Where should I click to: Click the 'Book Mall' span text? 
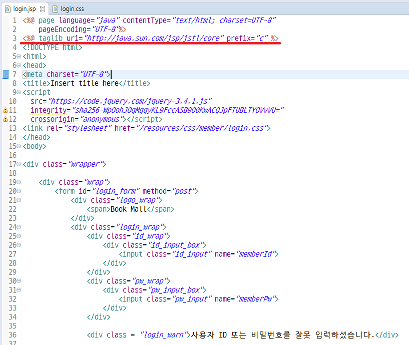129,209
